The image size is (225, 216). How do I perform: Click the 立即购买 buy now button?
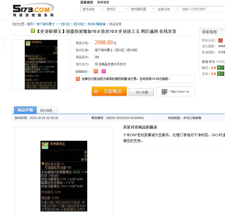(109, 91)
